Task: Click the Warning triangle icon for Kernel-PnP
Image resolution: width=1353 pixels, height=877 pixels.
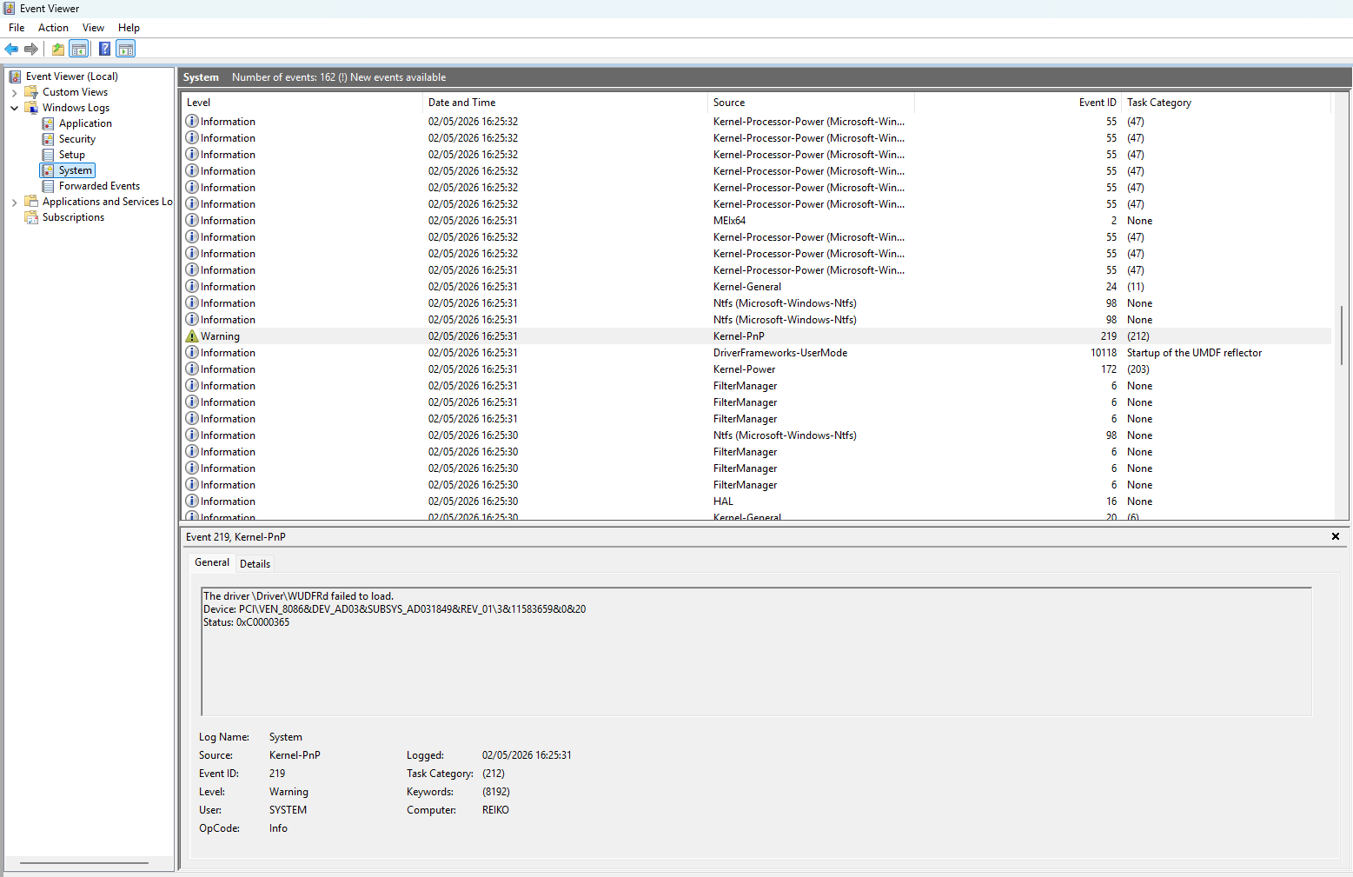Action: click(192, 336)
